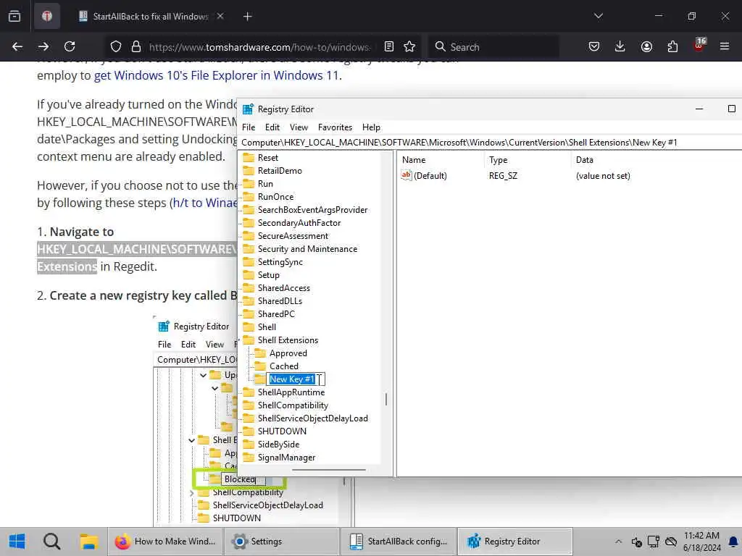Select ShellServiceObjectDelayLoad key
This screenshot has width=742, height=556.
coord(312,418)
